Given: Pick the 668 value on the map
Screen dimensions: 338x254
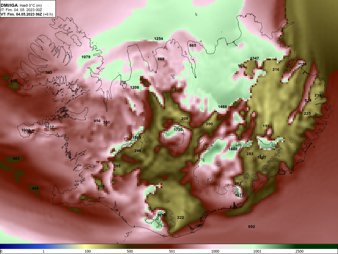Looking at the screenshot, I should click(x=161, y=59).
